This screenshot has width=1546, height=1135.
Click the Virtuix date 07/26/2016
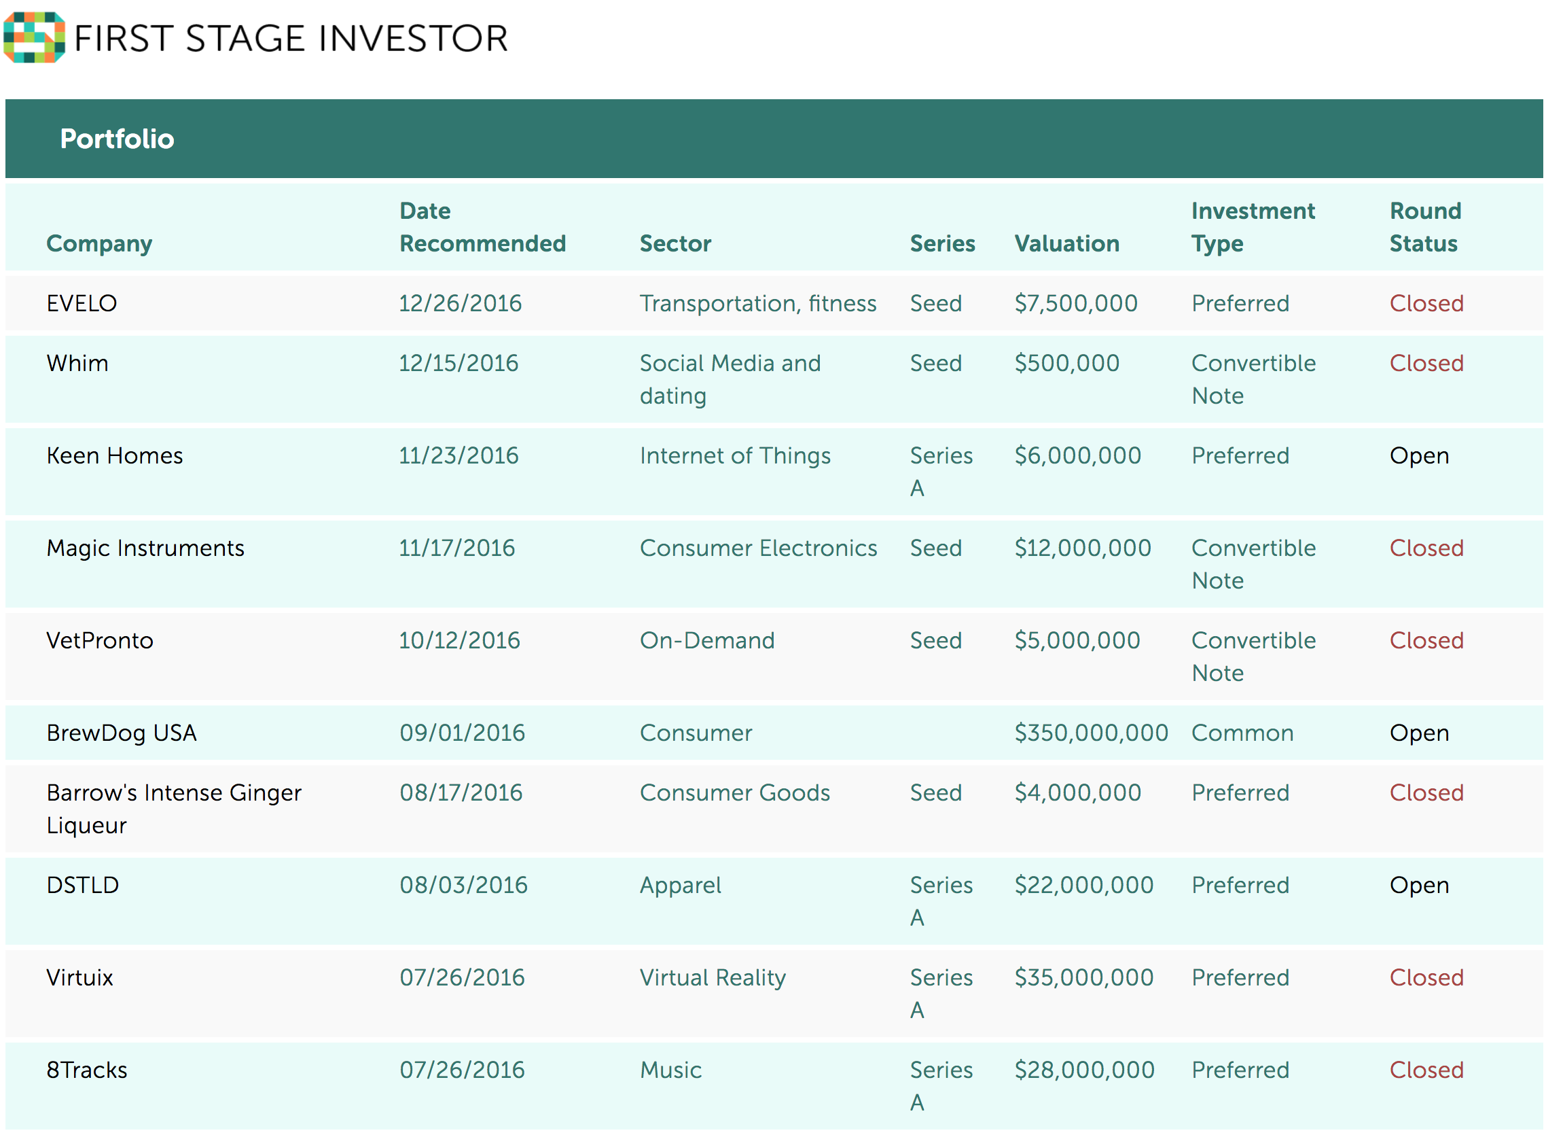pos(463,979)
